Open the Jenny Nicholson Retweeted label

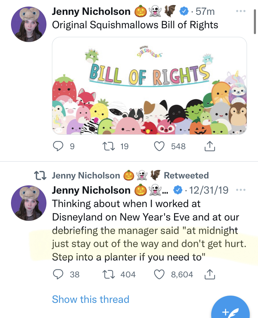tap(130, 175)
